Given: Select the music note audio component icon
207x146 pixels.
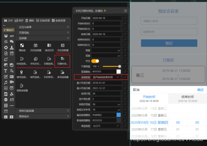Looking at the screenshot, I should click(6, 82).
